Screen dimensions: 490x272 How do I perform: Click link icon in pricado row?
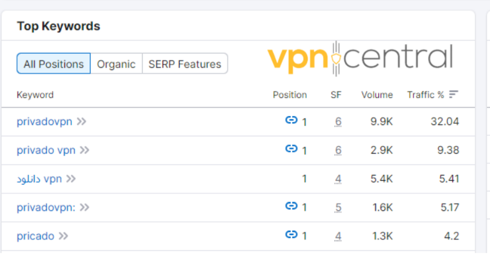tap(291, 234)
